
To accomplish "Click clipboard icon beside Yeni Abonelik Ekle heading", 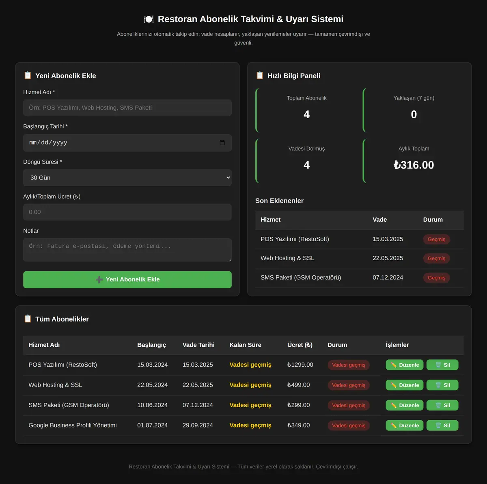I will (x=28, y=76).
